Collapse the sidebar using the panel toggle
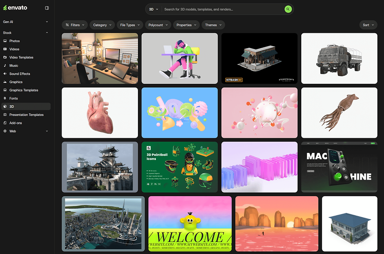The height and width of the screenshot is (254, 384). coord(47,7)
